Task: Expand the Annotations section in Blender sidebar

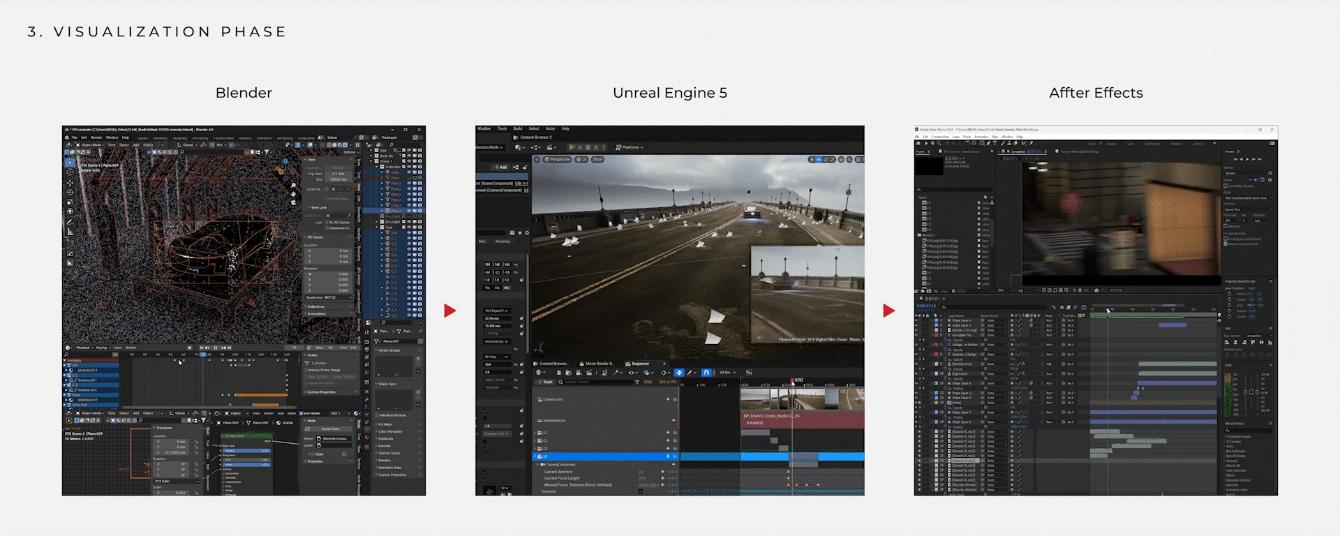Action: [317, 314]
